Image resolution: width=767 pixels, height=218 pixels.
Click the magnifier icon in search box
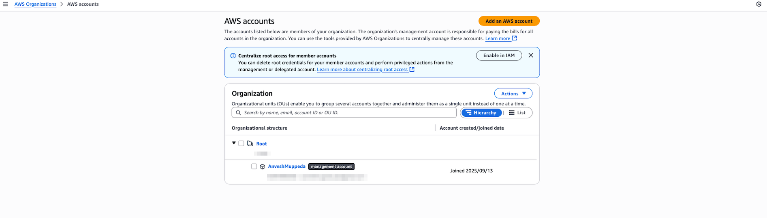click(238, 113)
